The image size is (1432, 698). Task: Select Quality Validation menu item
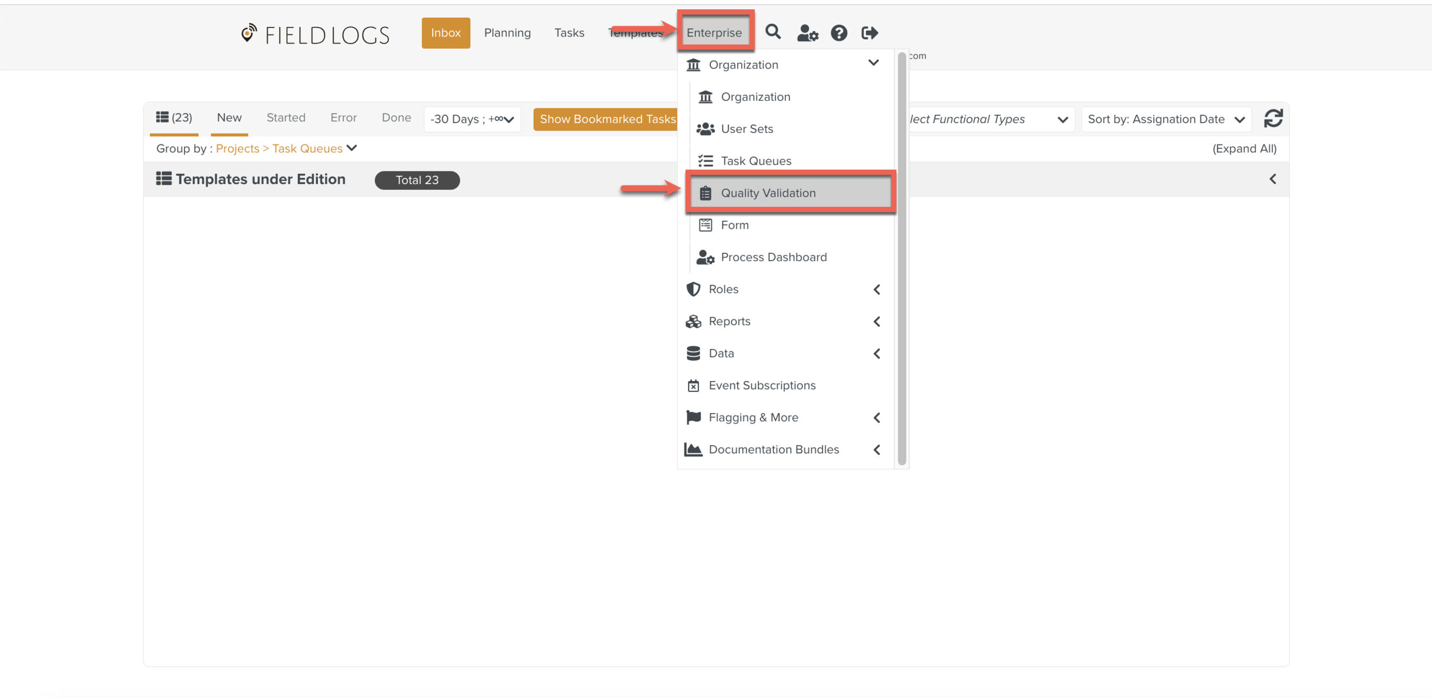point(768,193)
